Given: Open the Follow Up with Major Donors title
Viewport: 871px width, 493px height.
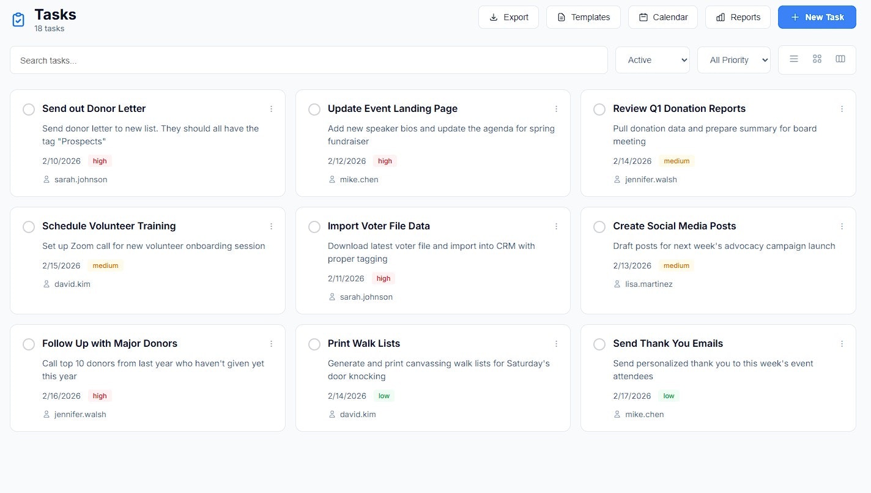Looking at the screenshot, I should click(x=109, y=344).
